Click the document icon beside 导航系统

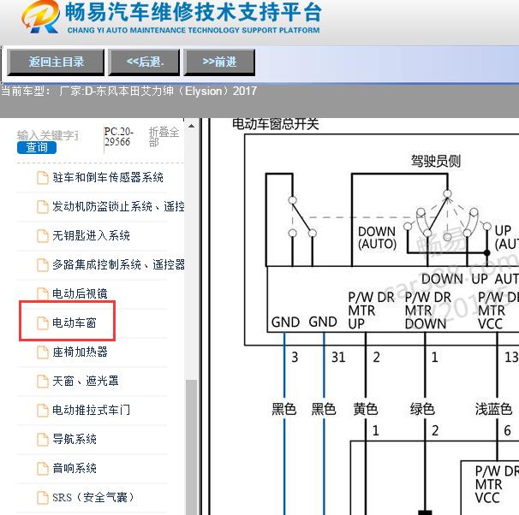click(x=42, y=440)
